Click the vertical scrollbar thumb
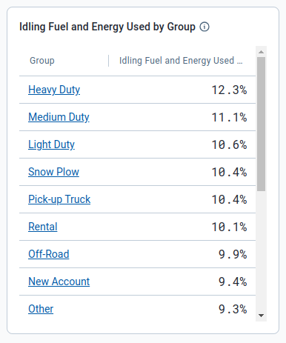Viewport: 286px width, 343px height. [261, 124]
